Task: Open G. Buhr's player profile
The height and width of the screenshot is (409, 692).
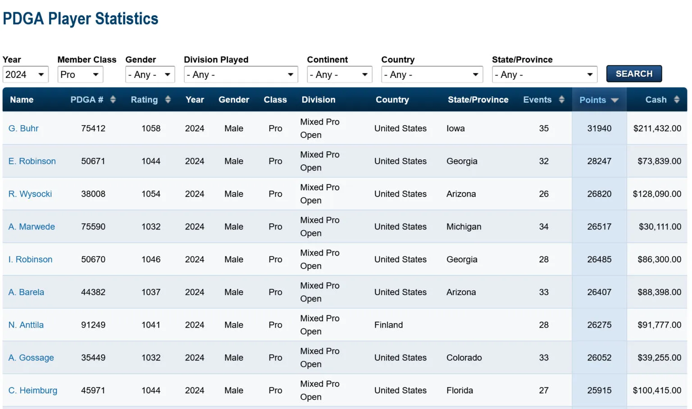Action: coord(23,128)
